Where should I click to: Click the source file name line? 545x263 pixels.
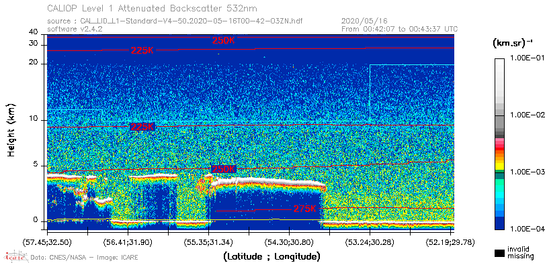(175, 21)
